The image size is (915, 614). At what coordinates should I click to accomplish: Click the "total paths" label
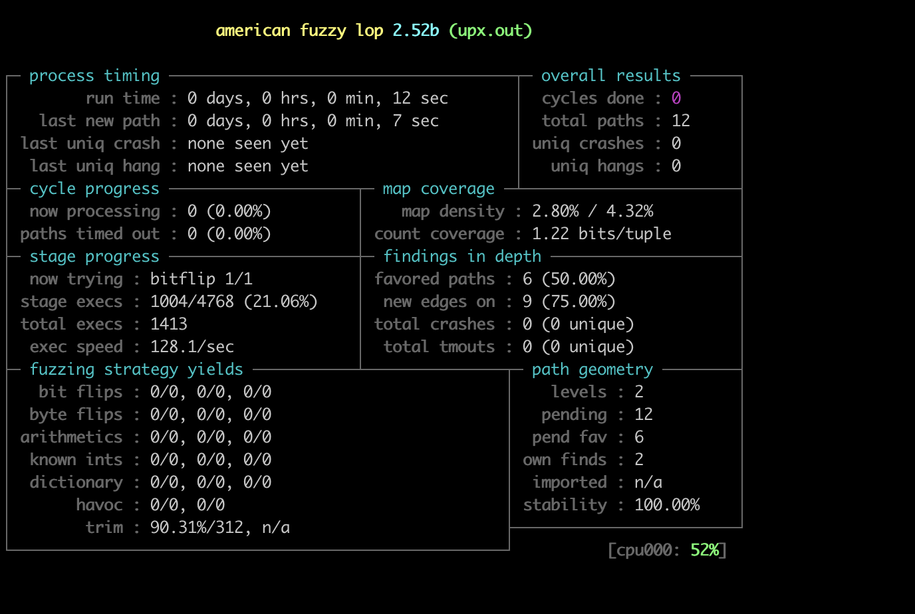593,121
